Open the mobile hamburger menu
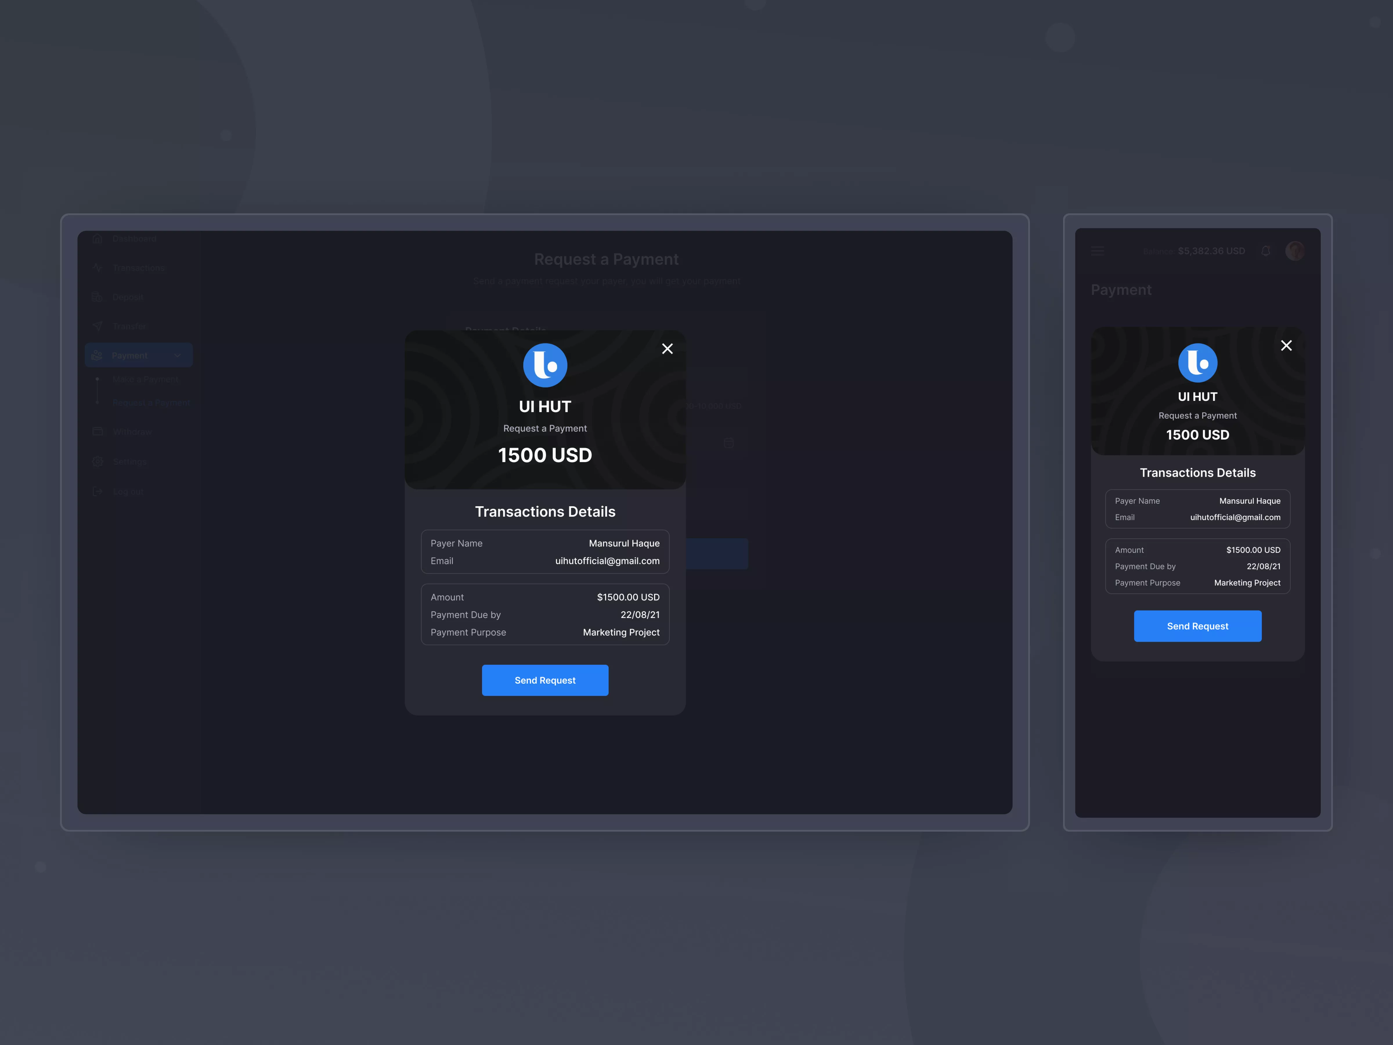 (1098, 251)
